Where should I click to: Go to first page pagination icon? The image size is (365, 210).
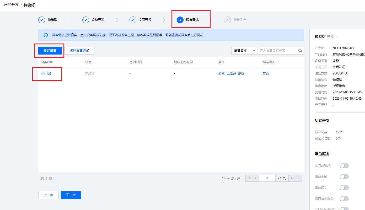[249, 178]
